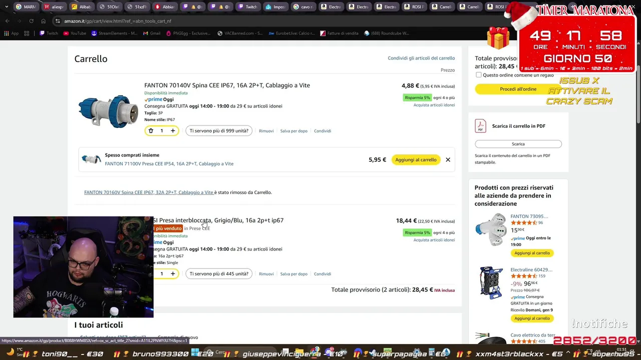Open the Gmail bookmark
641x360 pixels.
coord(152,33)
